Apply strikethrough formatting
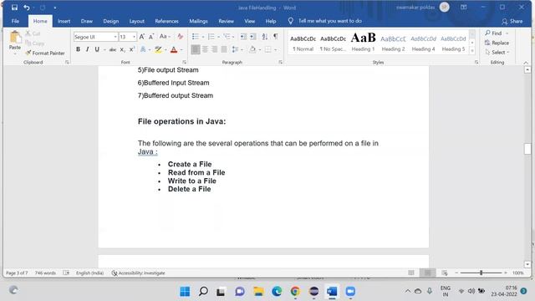 113,49
